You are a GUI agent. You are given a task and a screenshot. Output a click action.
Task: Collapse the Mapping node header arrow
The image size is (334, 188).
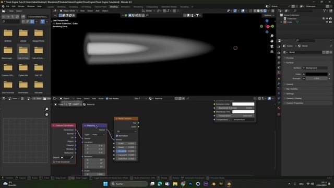point(85,126)
